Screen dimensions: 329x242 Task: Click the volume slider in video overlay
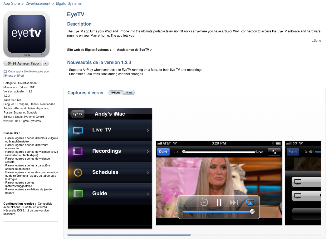[x=218, y=211]
